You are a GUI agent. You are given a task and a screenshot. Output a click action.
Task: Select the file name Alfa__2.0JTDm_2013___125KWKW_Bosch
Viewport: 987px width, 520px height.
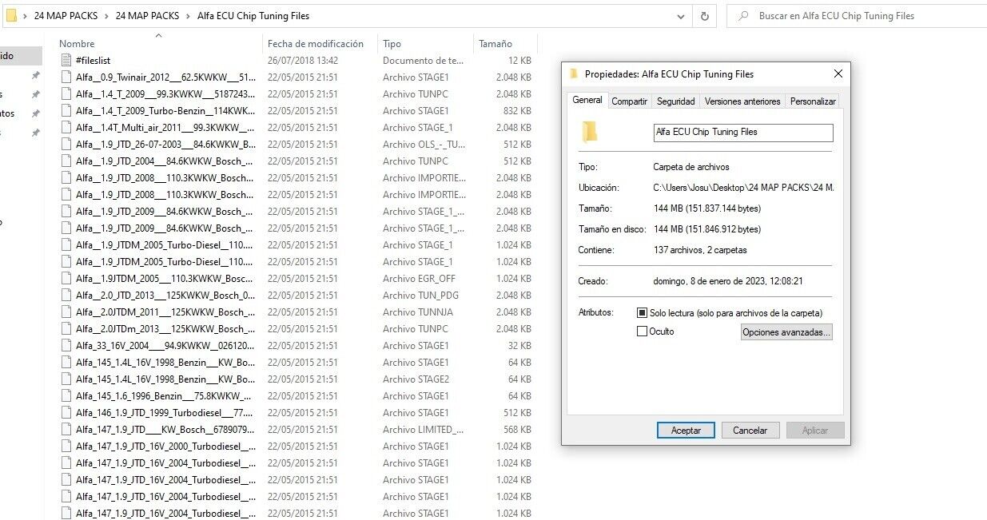[x=165, y=329]
